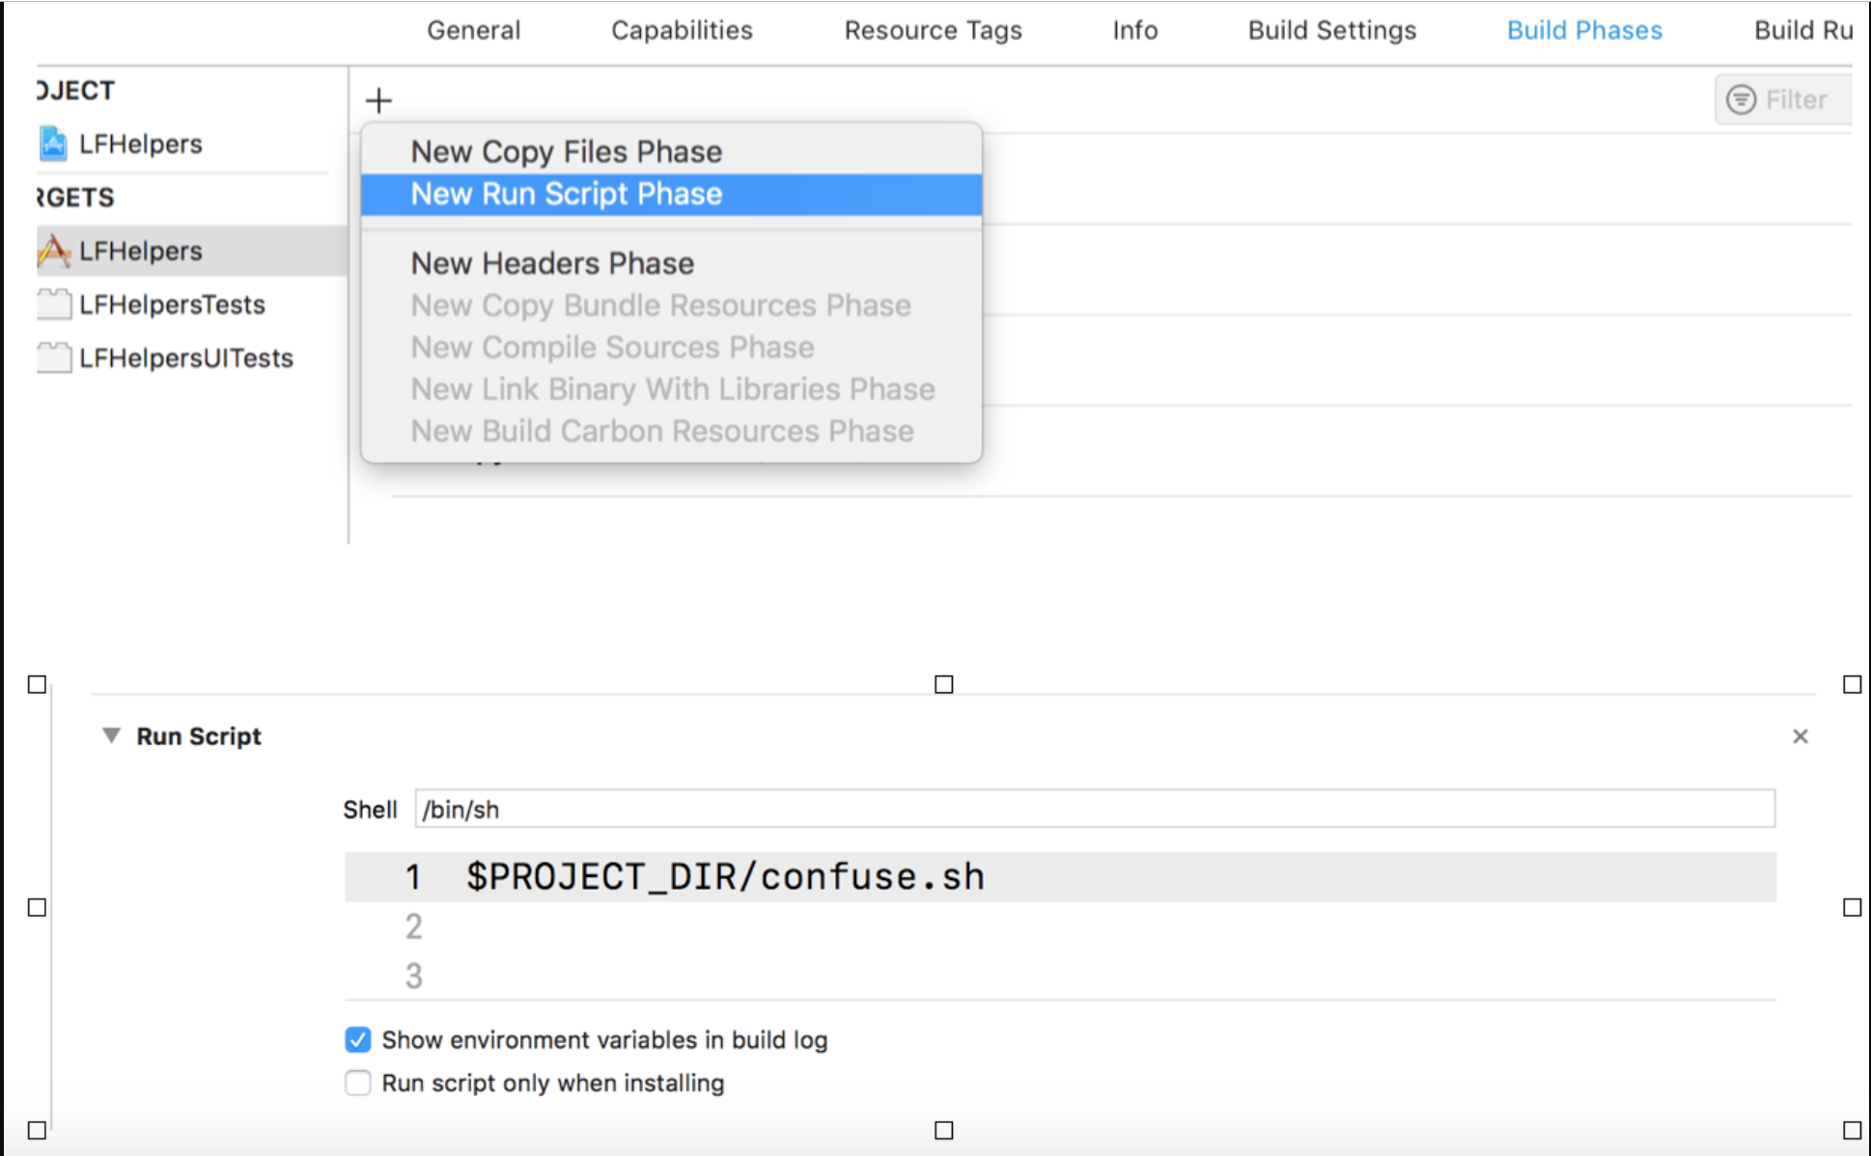This screenshot has height=1156, width=1871.
Task: Switch to the Build Settings tab
Action: [1331, 30]
